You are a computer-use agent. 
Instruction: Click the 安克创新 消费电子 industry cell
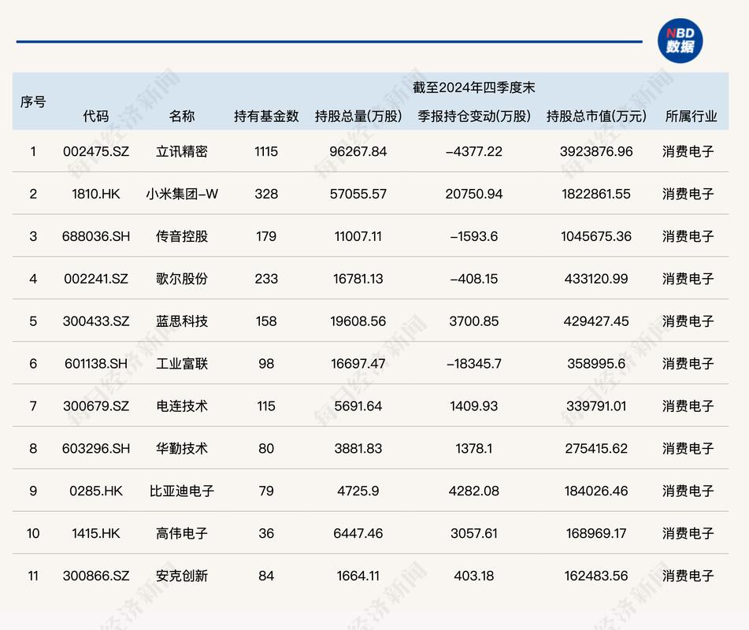pyautogui.click(x=689, y=576)
